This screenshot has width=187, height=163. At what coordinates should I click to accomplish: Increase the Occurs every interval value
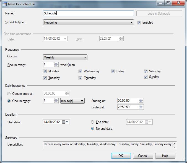pyautogui.click(x=56, y=100)
